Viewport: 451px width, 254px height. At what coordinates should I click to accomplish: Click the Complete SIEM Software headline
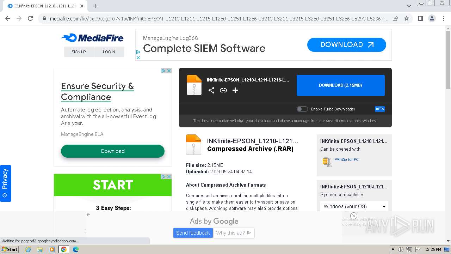[x=204, y=48]
